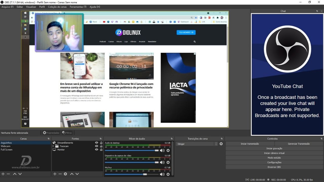Viewport: 324px width, 182px height.
Task: Open source properties gear in Fontes panel
Action: tap(65, 174)
